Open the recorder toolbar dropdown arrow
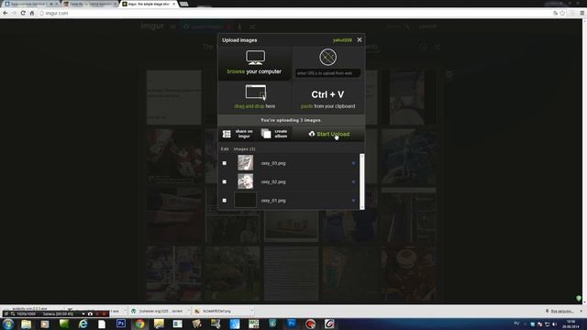This screenshot has width=587, height=330. pyautogui.click(x=83, y=313)
